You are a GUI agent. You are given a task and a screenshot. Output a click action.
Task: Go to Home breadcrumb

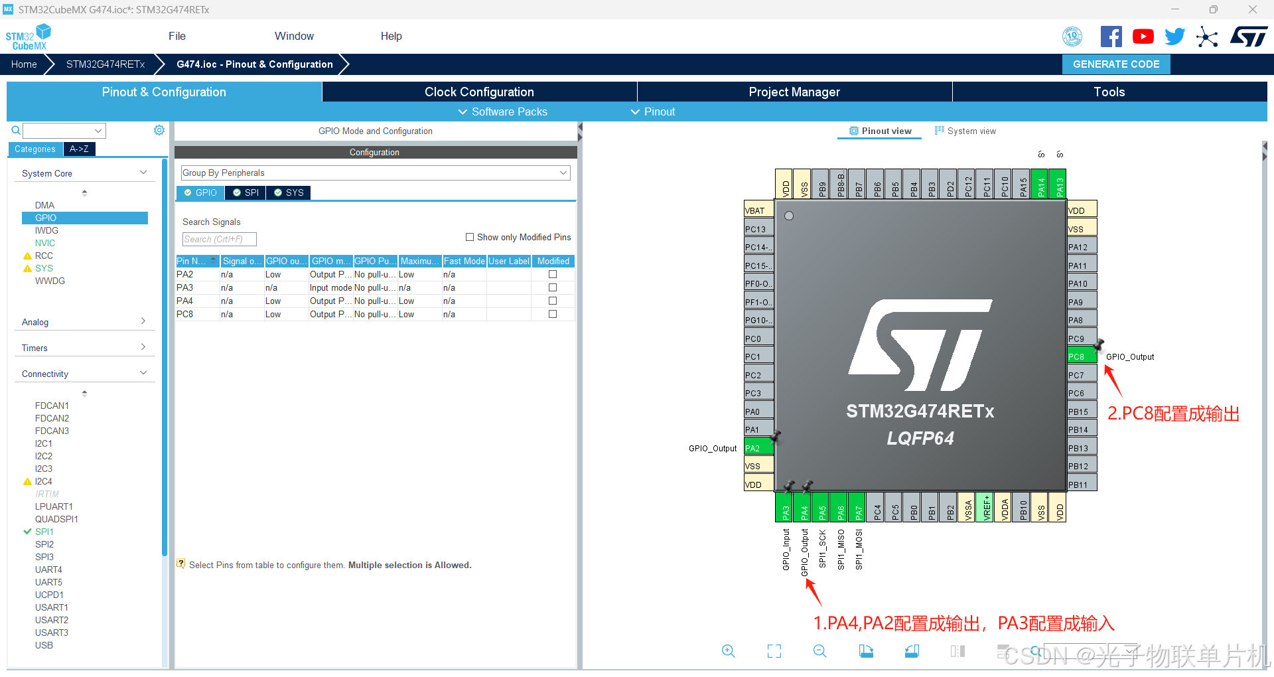coord(24,64)
